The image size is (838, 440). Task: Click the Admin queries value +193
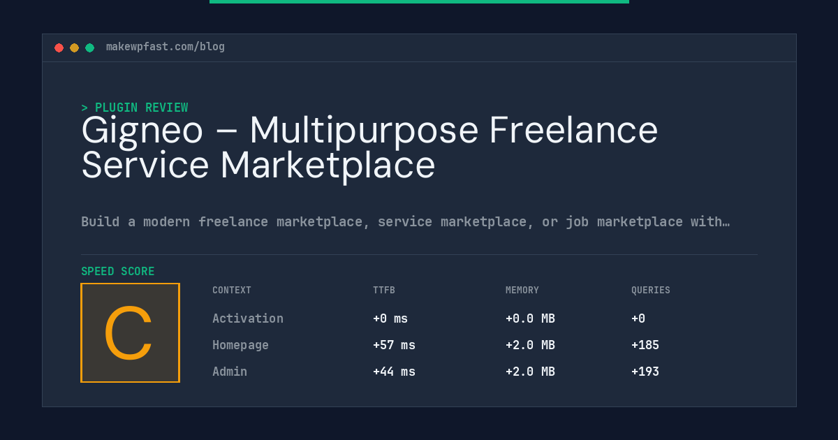[645, 372]
